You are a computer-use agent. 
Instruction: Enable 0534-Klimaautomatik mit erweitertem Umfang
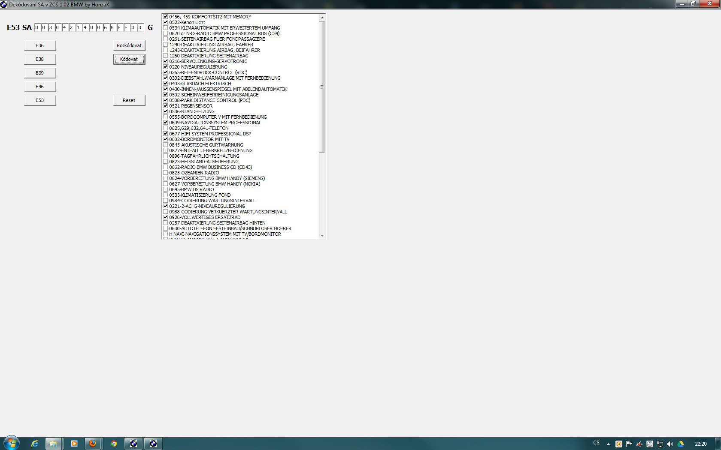[x=165, y=28]
